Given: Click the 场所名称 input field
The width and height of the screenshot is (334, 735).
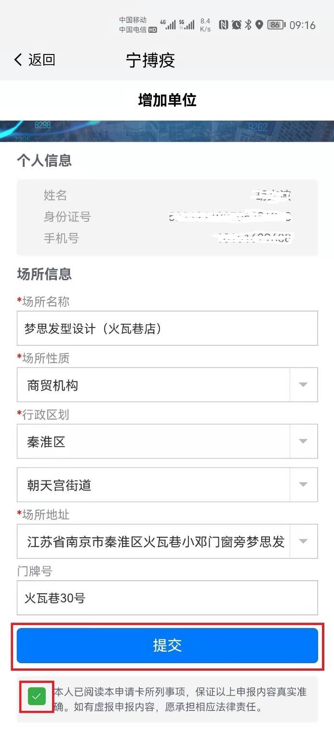Looking at the screenshot, I should click(x=167, y=328).
